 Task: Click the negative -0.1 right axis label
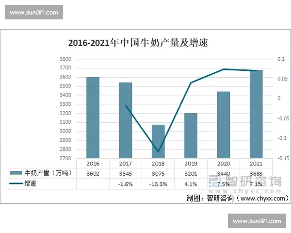click(282, 138)
